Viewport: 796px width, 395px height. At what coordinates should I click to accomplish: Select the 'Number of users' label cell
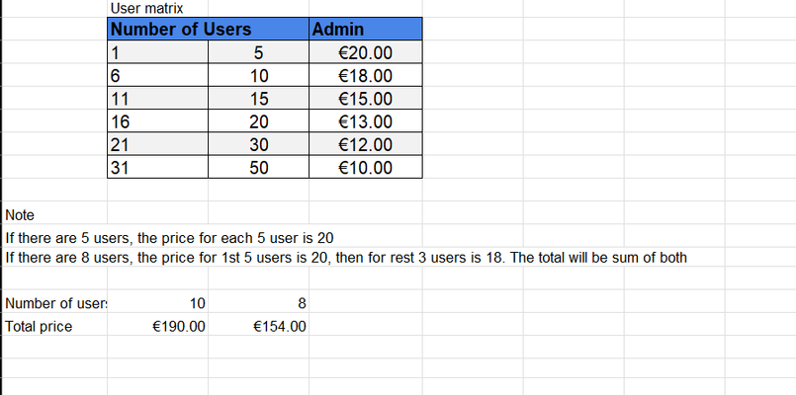[x=54, y=303]
